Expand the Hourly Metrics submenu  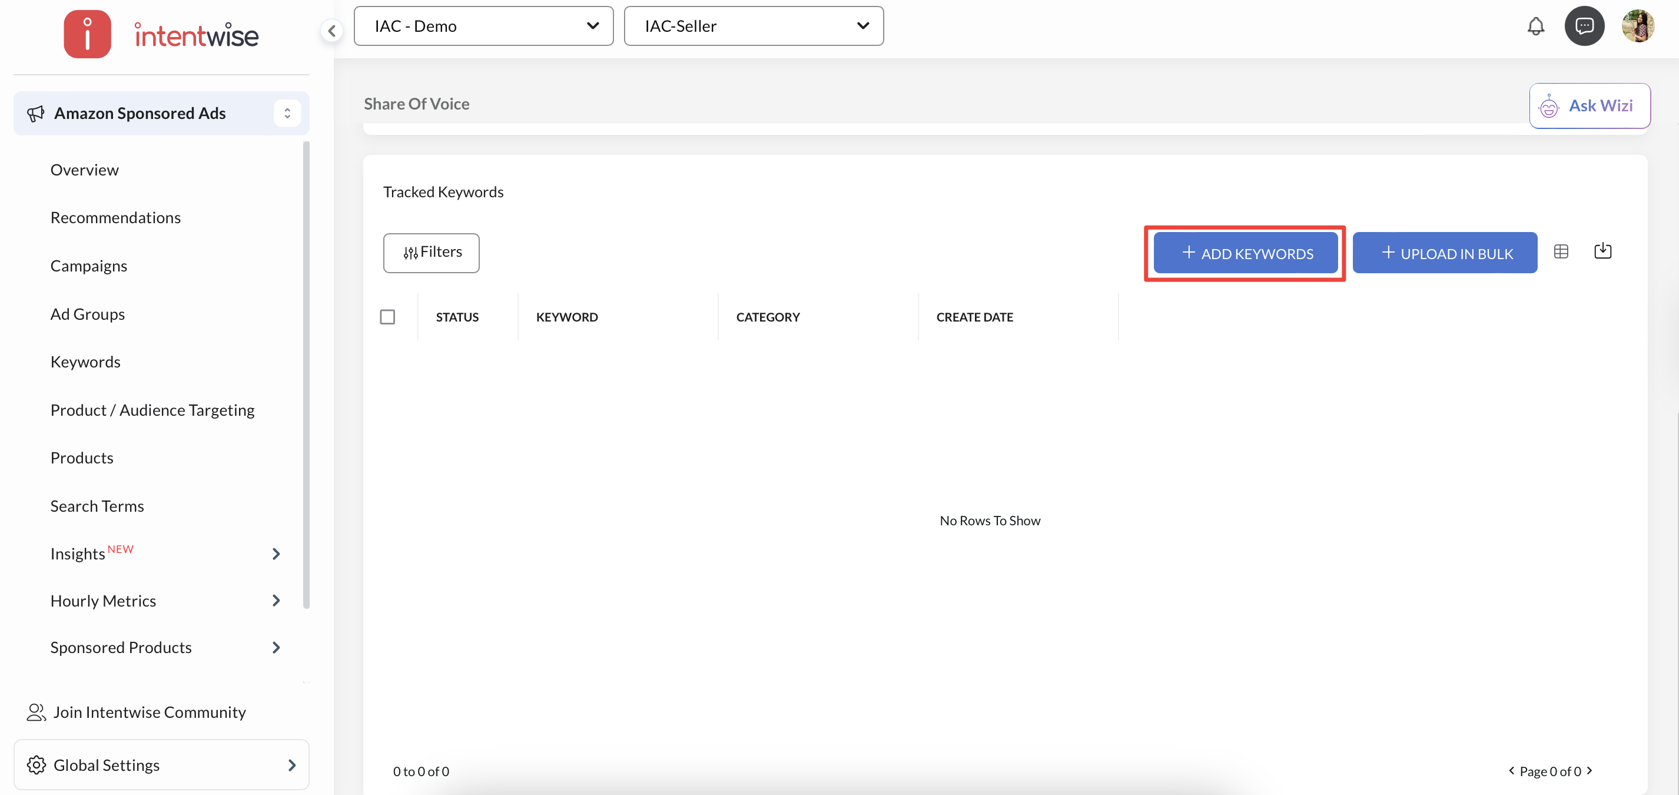[x=276, y=601]
